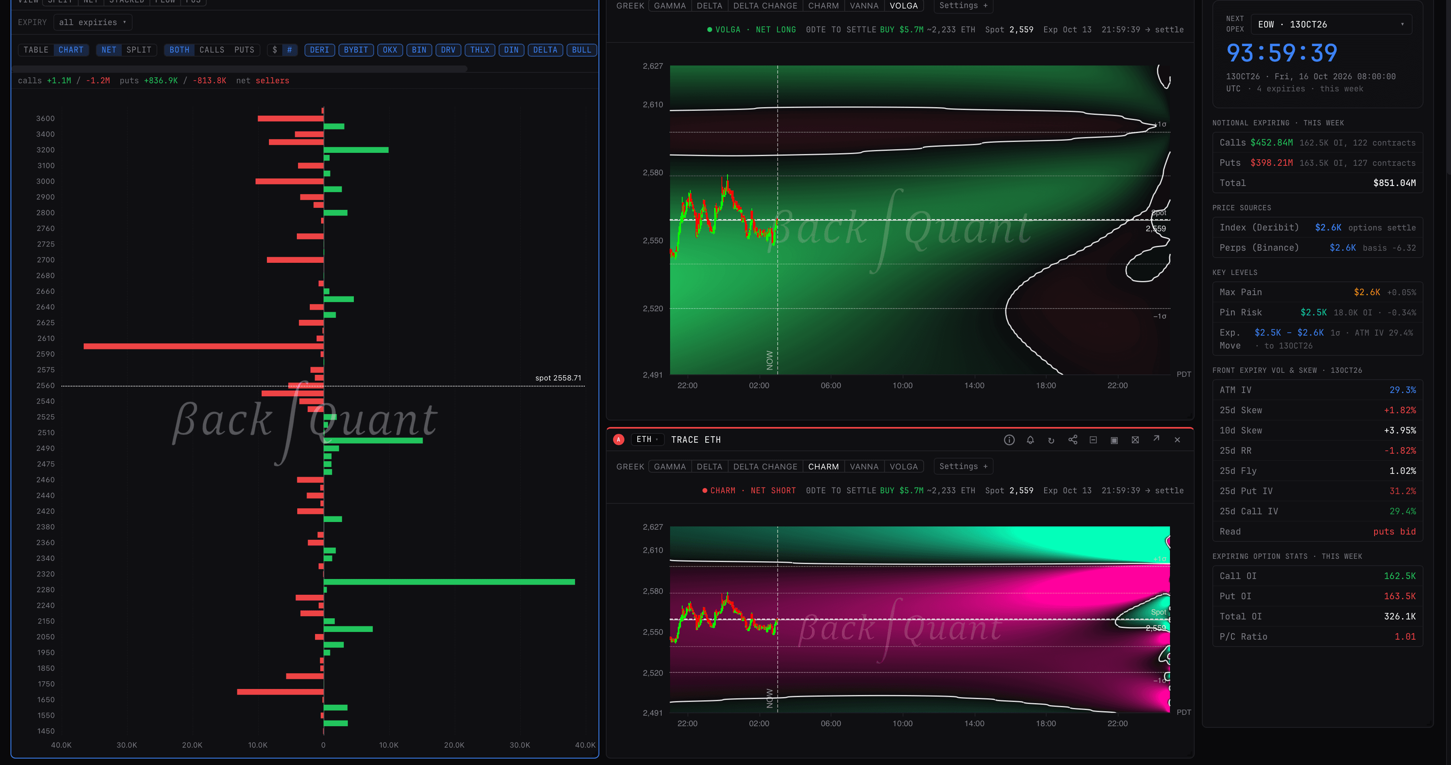Open the NEXT OPEX 'EOW · 13OCT26' dropdown

tap(1331, 25)
